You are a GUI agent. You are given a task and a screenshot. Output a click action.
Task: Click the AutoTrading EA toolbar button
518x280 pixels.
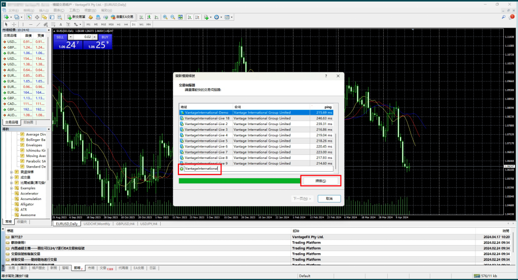(123, 17)
